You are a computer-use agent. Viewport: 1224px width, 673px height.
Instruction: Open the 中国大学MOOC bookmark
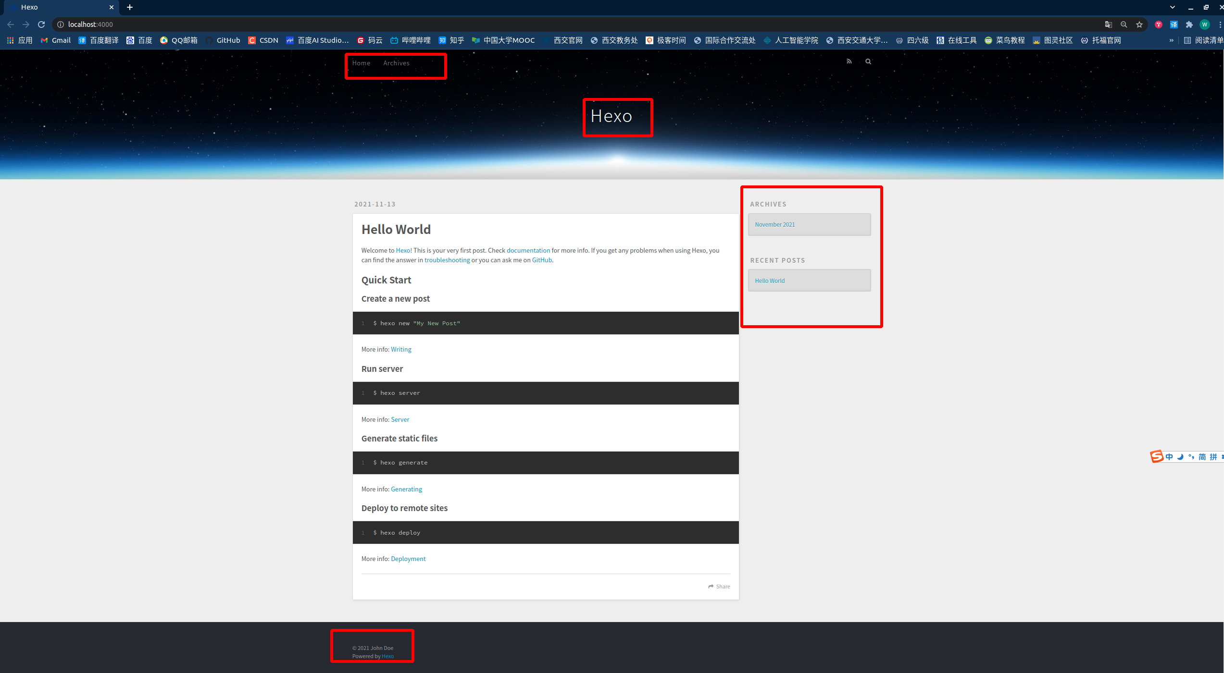click(503, 40)
